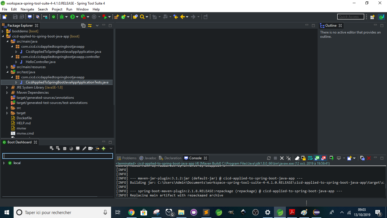Select HelloController.java in the tree
Image resolution: width=387 pixels, height=218 pixels.
[41, 62]
